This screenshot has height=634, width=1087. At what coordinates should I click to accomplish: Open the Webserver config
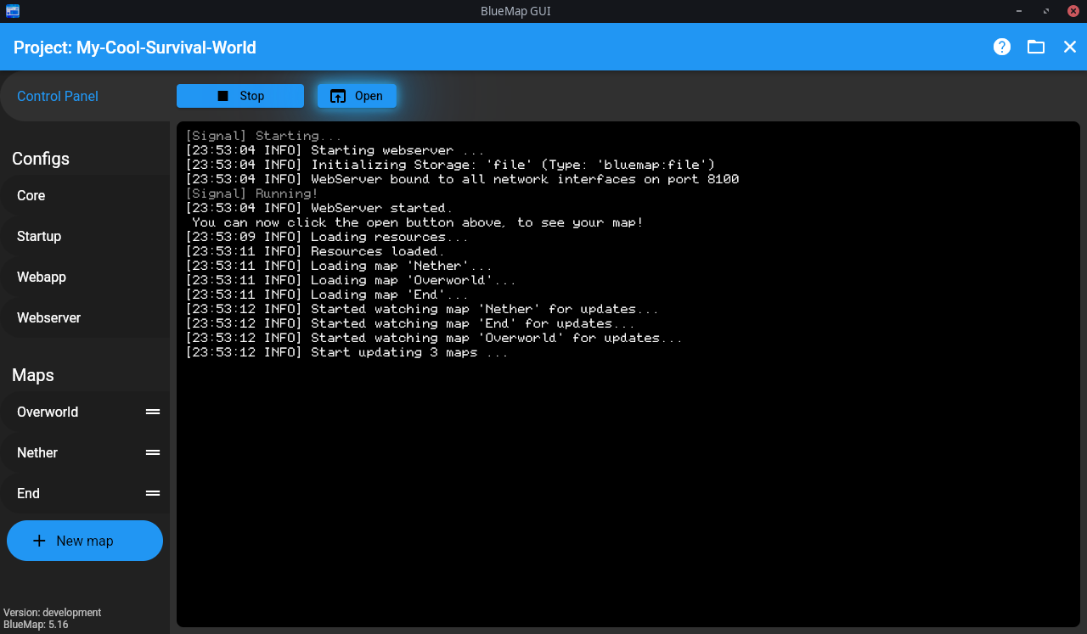point(48,317)
